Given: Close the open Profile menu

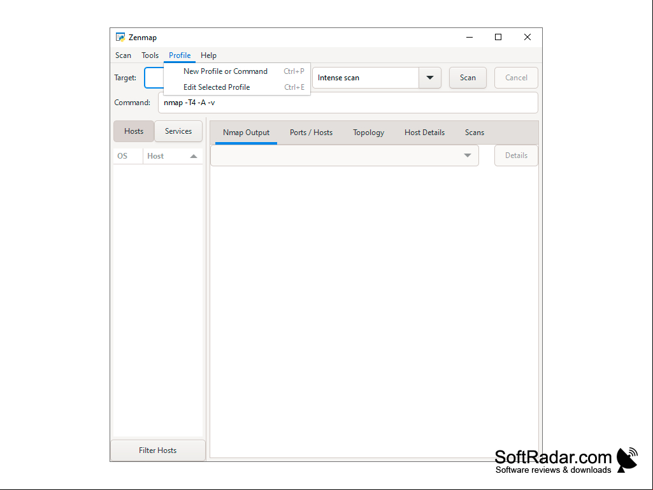Looking at the screenshot, I should click(180, 55).
